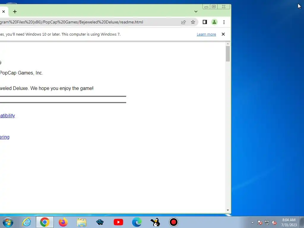Open Windows Explorer from the taskbar

[82, 222]
